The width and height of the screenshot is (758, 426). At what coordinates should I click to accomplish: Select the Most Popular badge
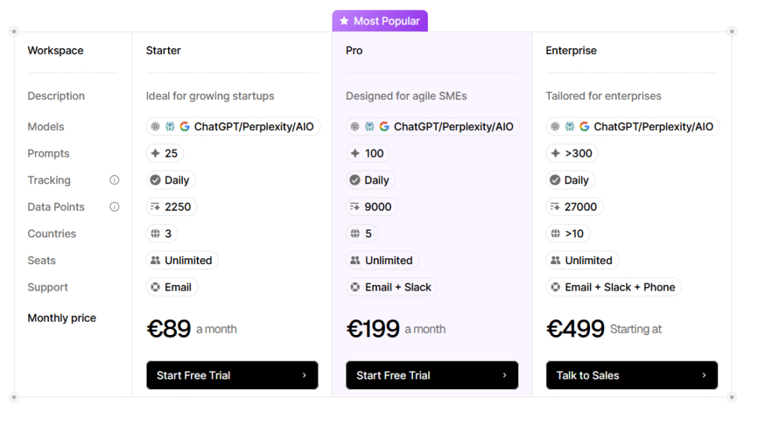(x=380, y=21)
